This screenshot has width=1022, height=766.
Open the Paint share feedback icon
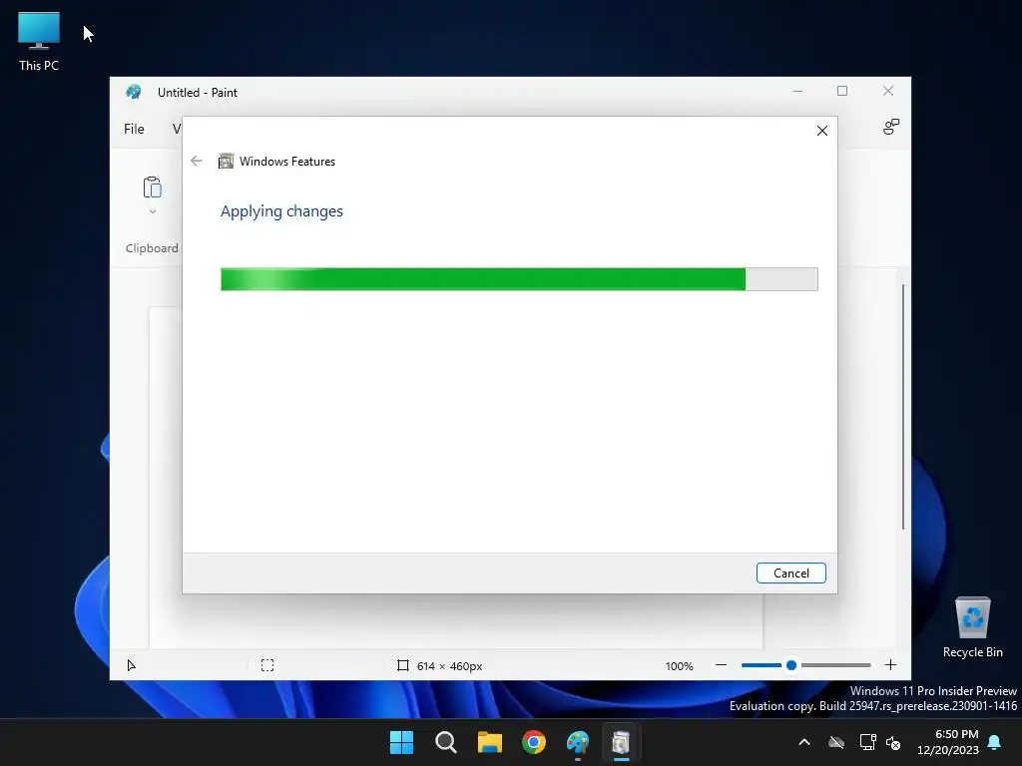pyautogui.click(x=890, y=127)
